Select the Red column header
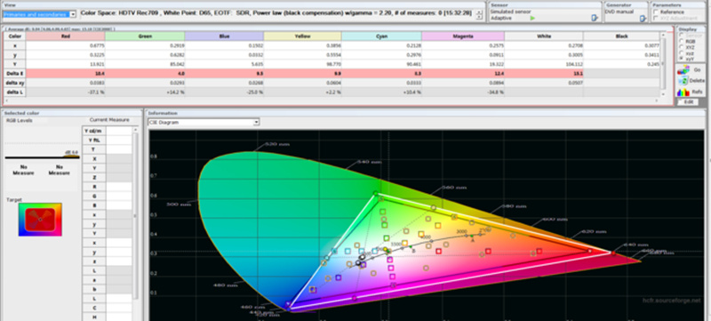This screenshot has width=711, height=321. [65, 36]
